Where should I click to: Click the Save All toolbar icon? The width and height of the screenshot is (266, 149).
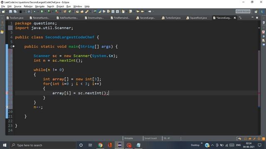pyautogui.click(x=15, y=12)
